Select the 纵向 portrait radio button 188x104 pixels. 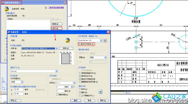[x=80, y=89]
